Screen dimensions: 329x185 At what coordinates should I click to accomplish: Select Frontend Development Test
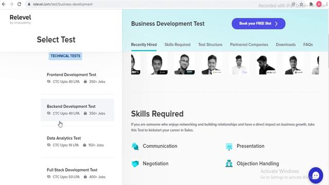[78, 78]
